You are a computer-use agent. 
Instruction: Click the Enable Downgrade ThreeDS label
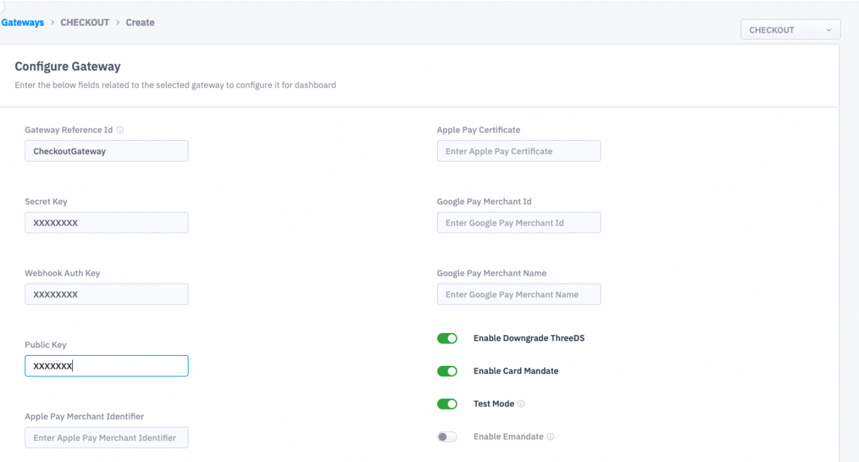[529, 338]
